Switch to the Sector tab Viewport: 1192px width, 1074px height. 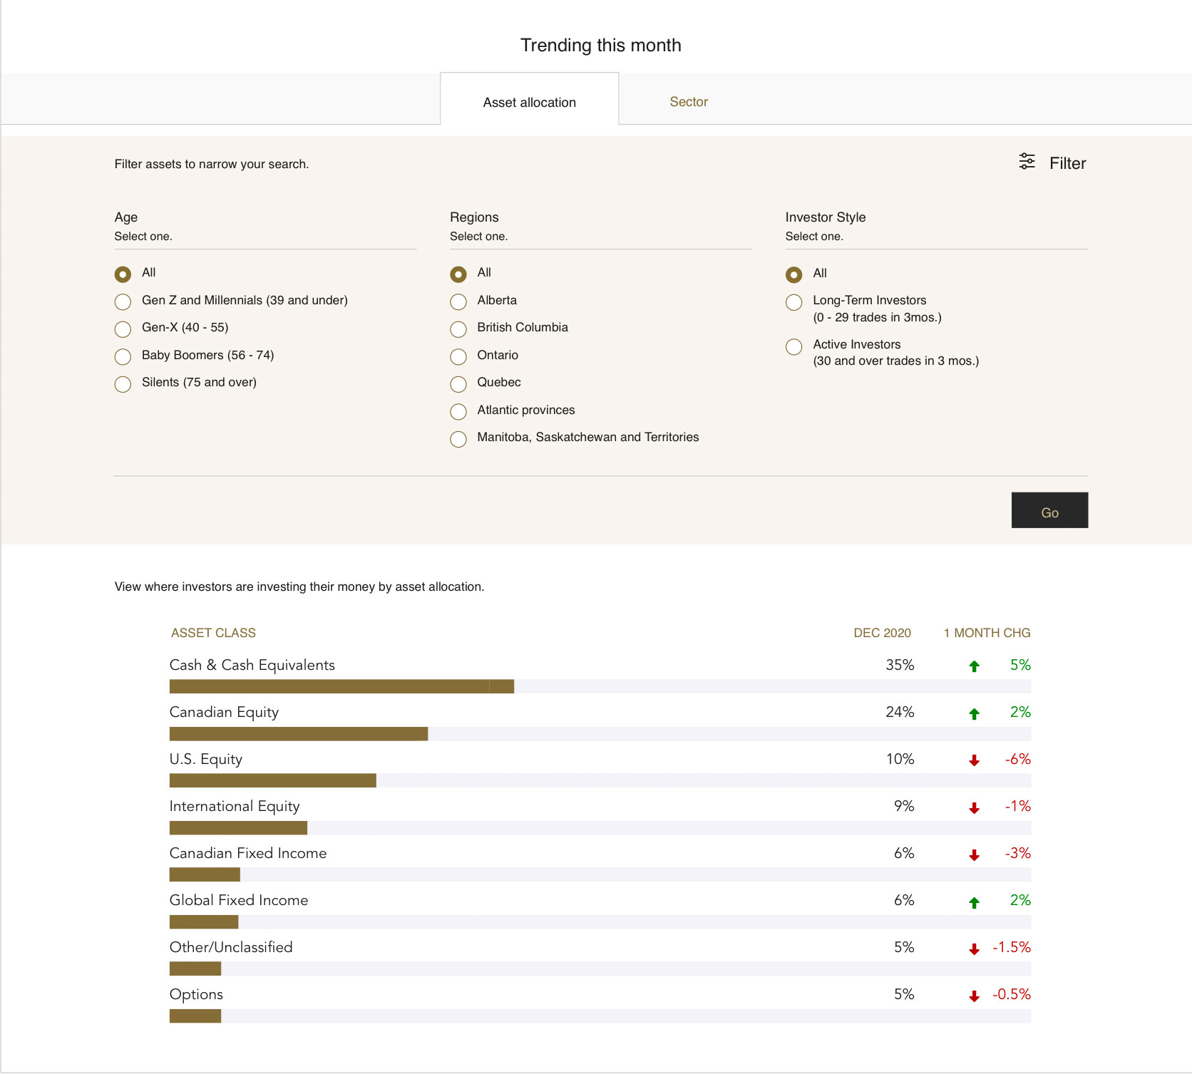688,102
